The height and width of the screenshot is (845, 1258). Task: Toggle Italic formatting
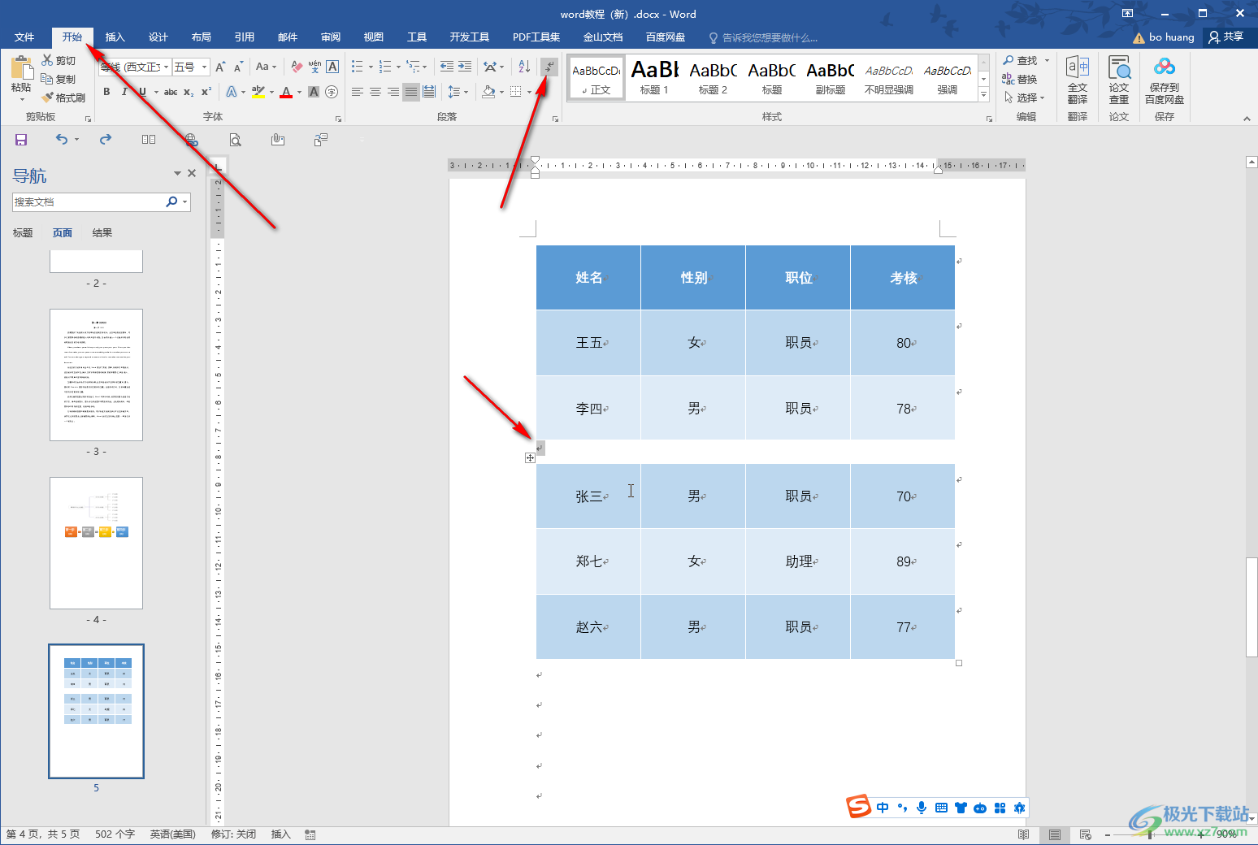124,92
